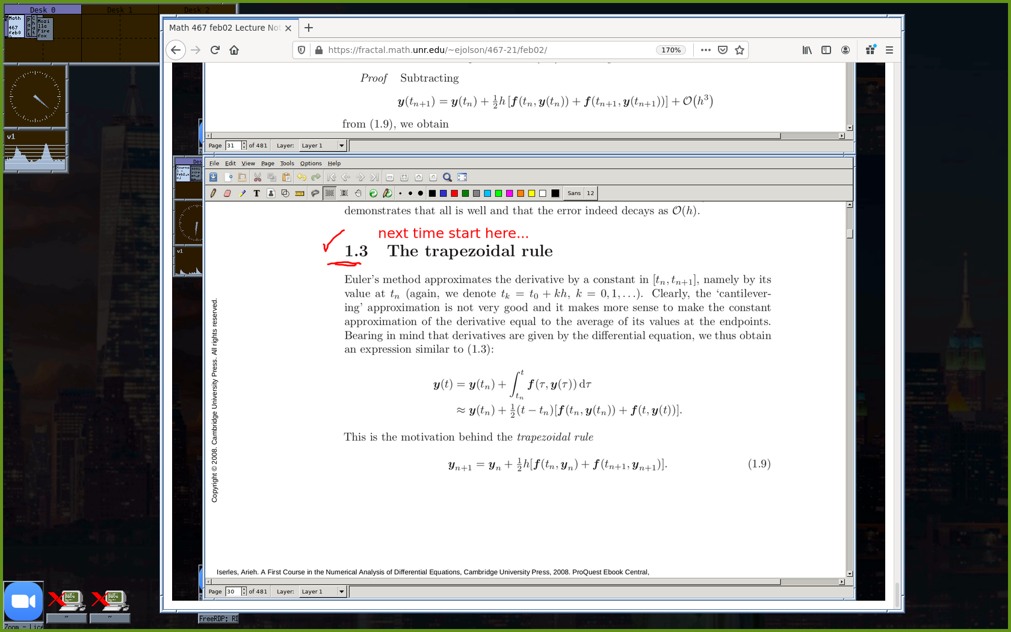
Task: Activate the Hand tool
Action: 358,193
